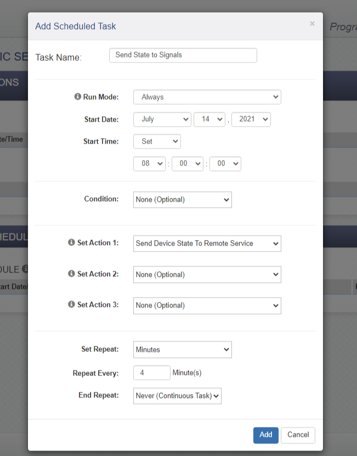The image size is (357, 456).
Task: Open the Start Time dropdown showing Set
Action: click(x=157, y=141)
